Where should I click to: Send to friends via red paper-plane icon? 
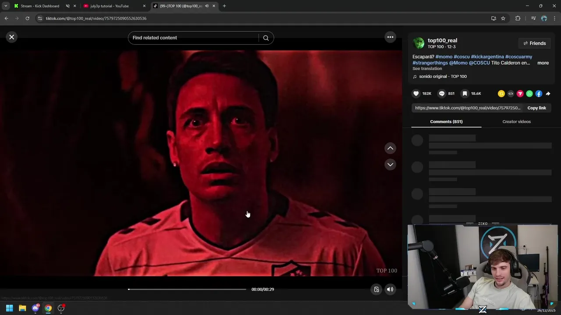[520, 94]
